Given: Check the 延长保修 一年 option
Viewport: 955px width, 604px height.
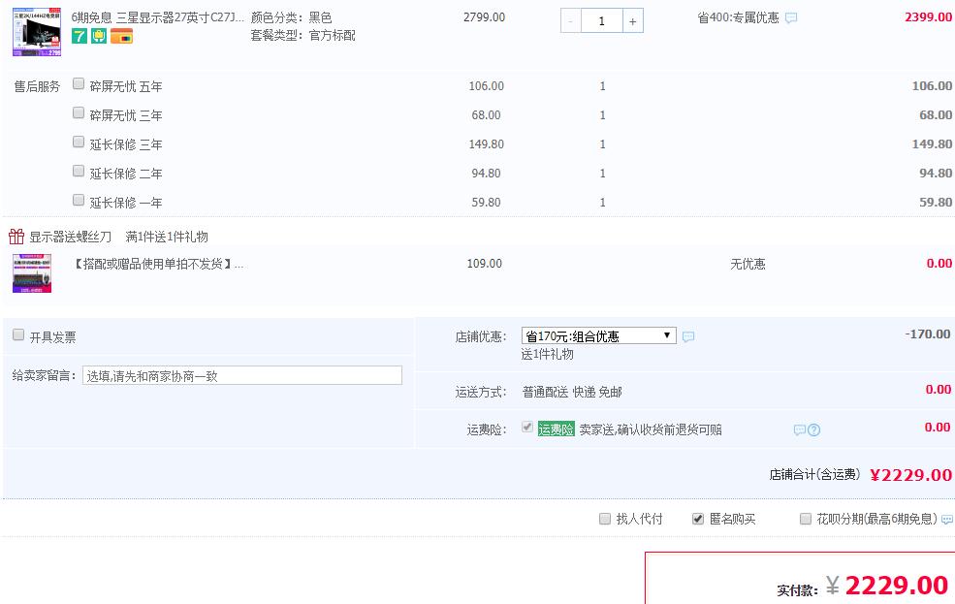Looking at the screenshot, I should (x=79, y=200).
